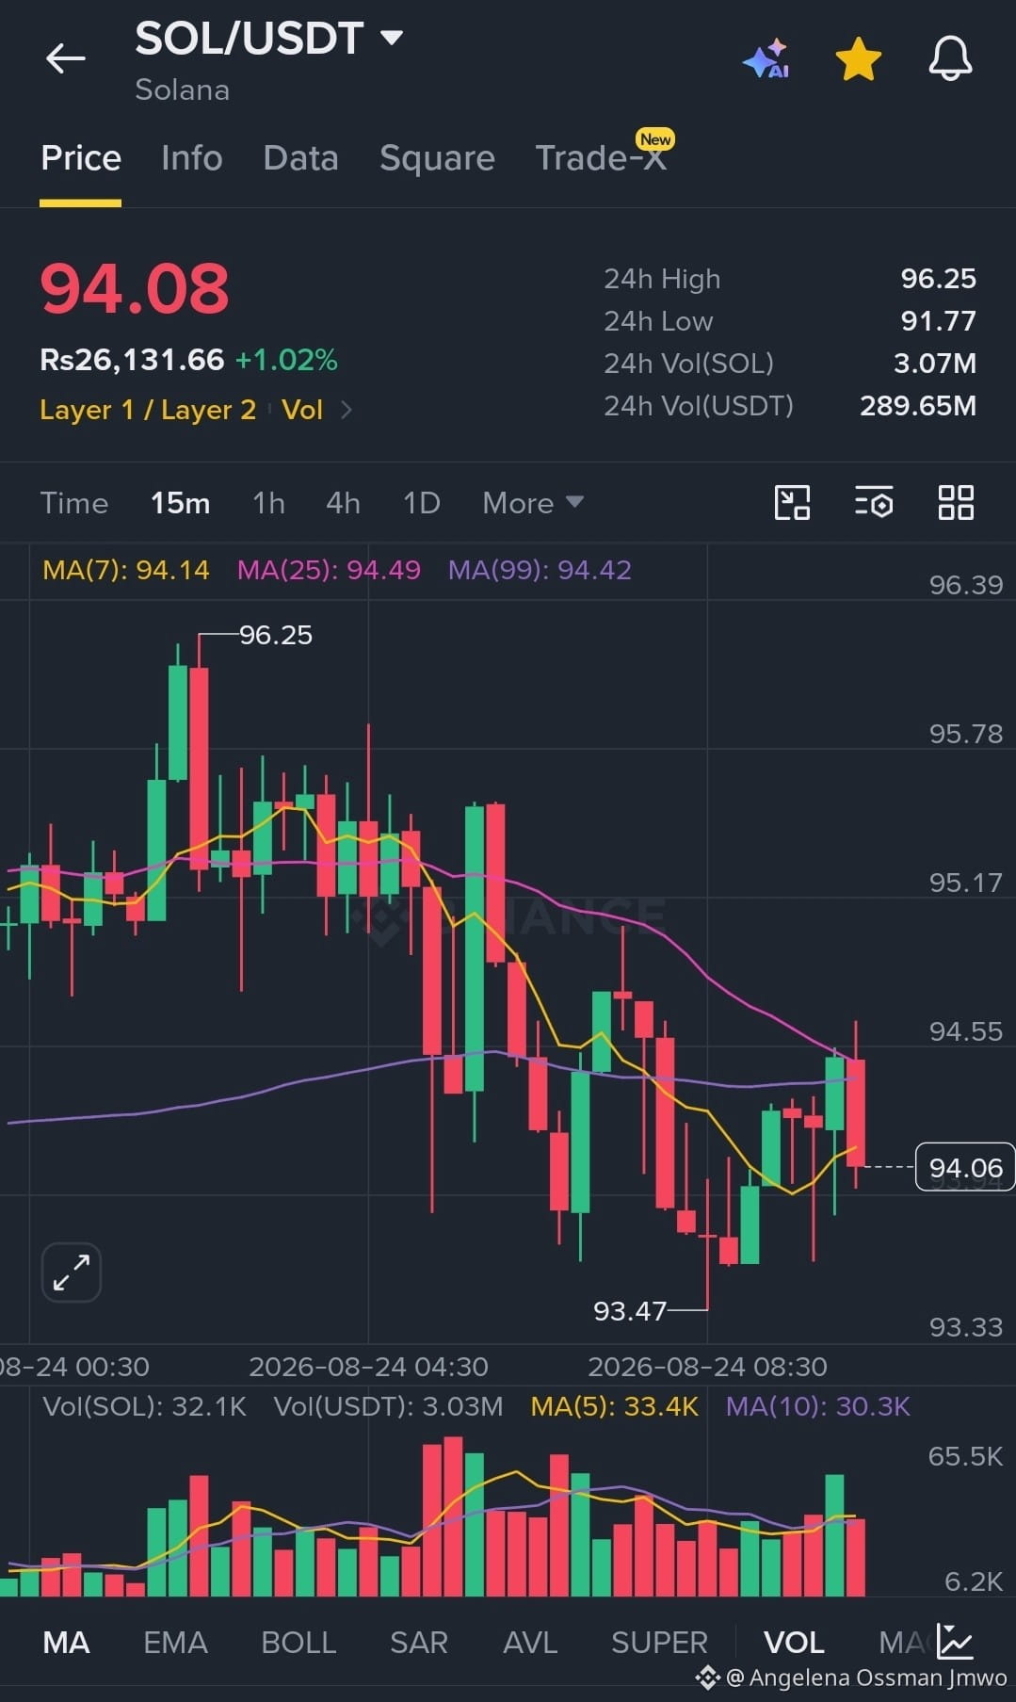This screenshot has width=1016, height=1702.
Task: Click the 95.78 price axis label
Action: pos(965,734)
